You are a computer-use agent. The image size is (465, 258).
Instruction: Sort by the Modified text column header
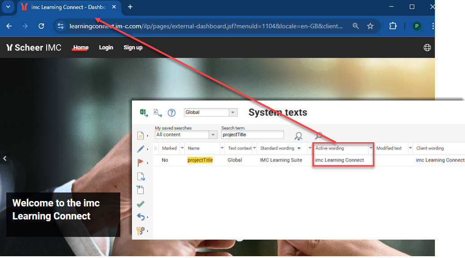pyautogui.click(x=389, y=148)
